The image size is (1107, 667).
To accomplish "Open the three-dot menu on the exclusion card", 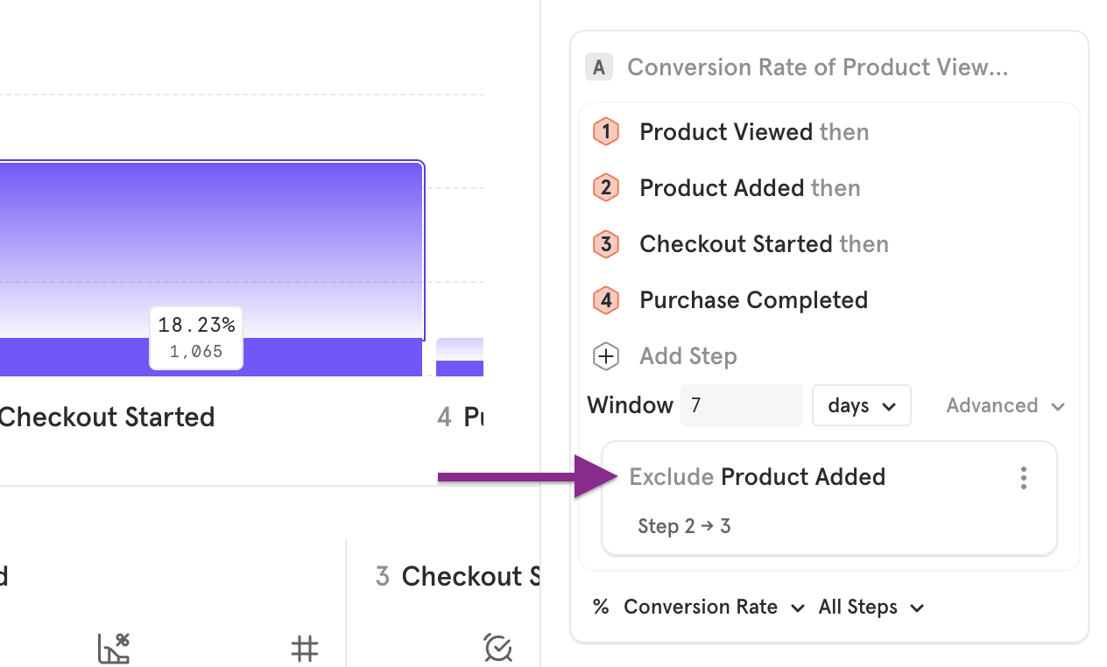I will coord(1024,478).
